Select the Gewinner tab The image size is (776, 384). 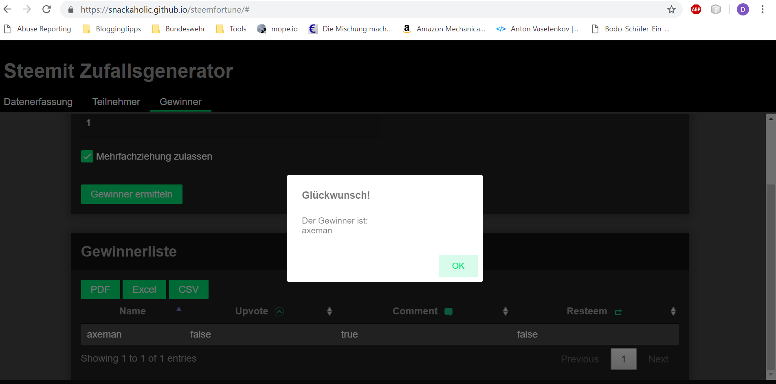(x=180, y=102)
